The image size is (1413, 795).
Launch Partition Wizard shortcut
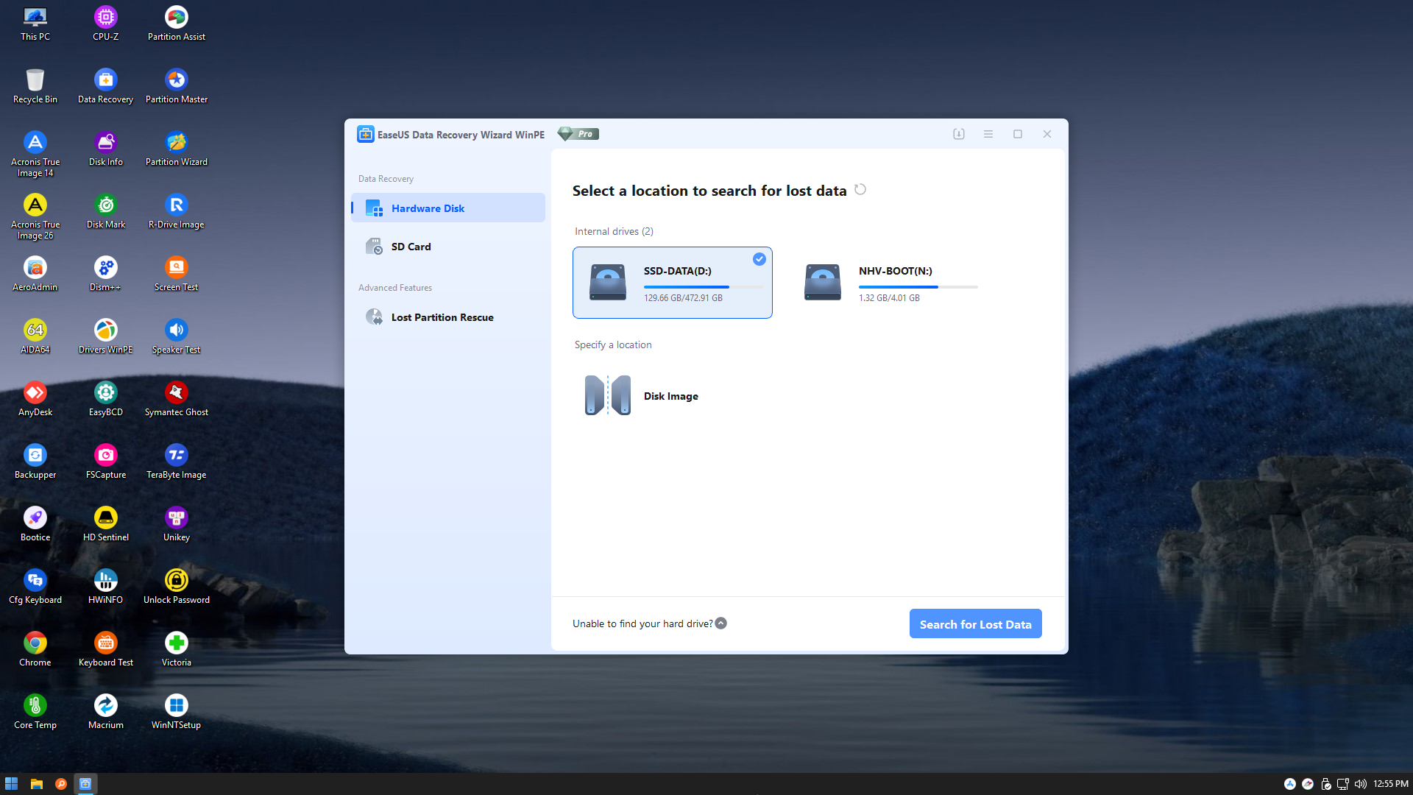point(177,149)
